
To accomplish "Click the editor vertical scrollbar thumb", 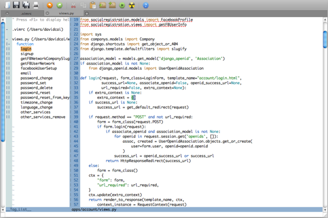I will point(325,39).
